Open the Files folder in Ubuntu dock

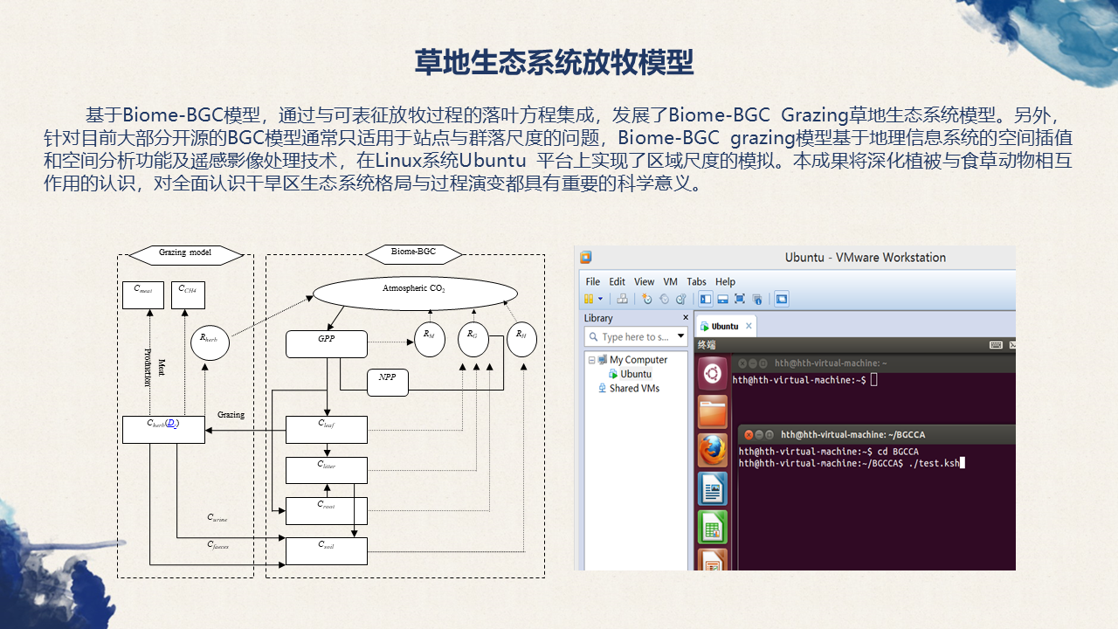tap(713, 411)
